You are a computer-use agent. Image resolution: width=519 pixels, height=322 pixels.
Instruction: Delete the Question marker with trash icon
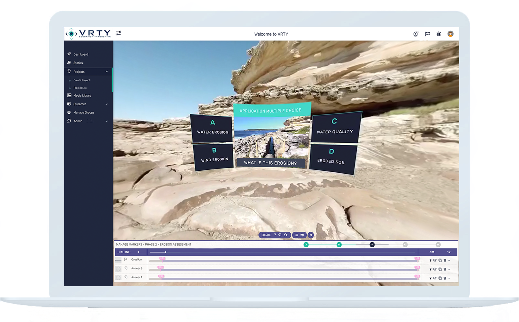[445, 260]
